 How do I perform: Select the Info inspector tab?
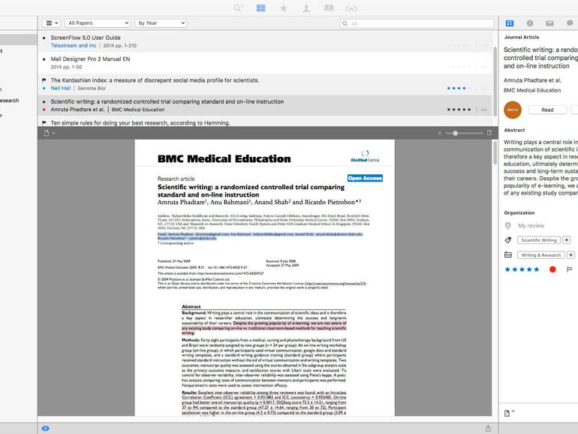530,23
